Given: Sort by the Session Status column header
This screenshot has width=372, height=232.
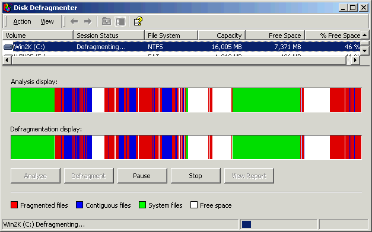Looking at the screenshot, I should tap(109, 36).
